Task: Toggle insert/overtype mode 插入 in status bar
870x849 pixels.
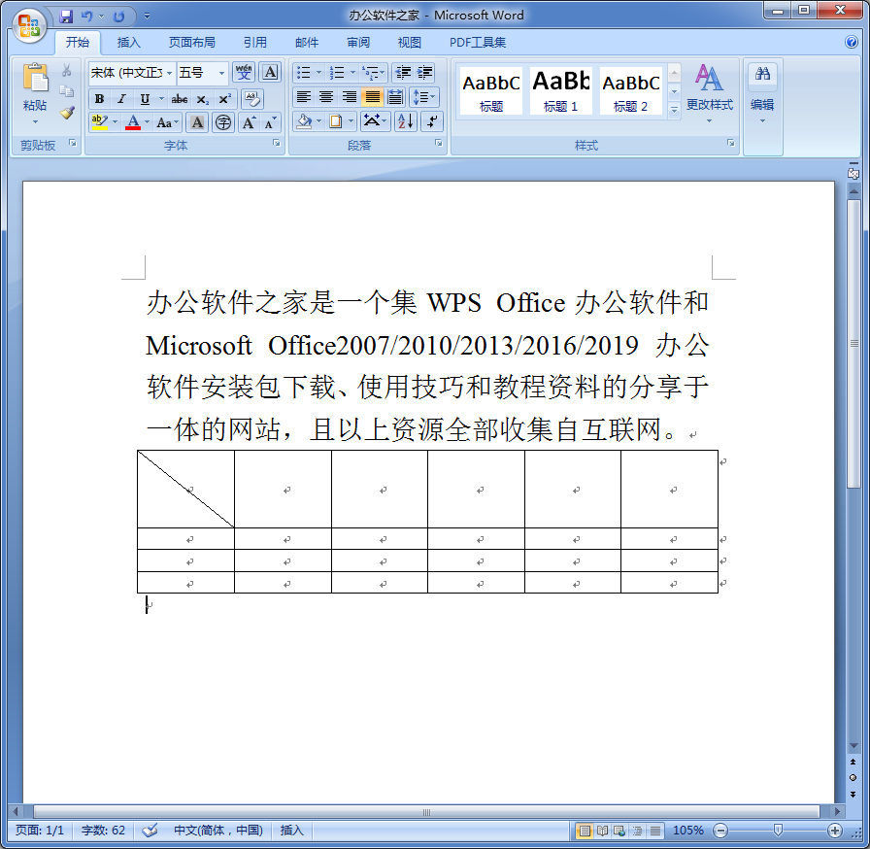Action: click(x=292, y=831)
